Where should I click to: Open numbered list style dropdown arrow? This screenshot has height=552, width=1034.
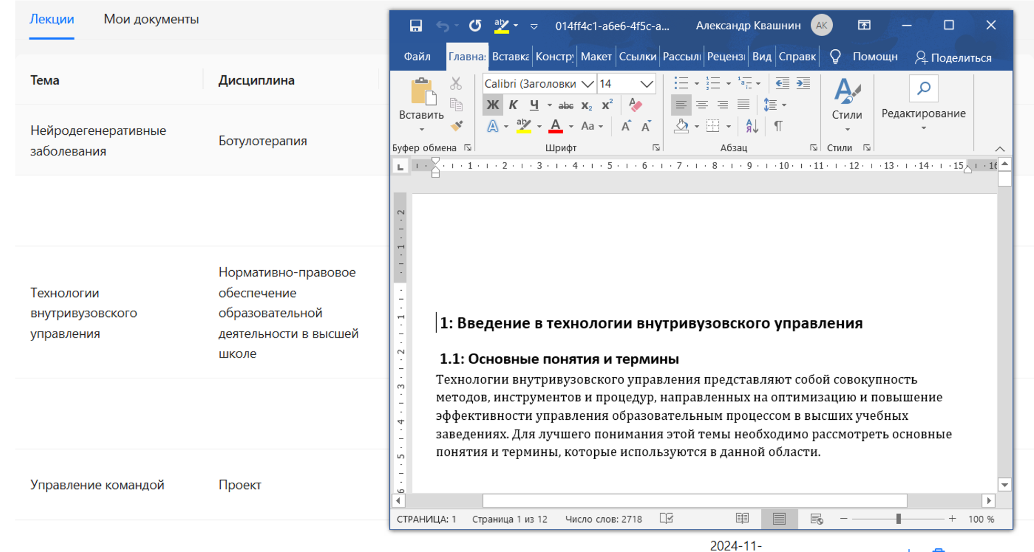click(728, 84)
